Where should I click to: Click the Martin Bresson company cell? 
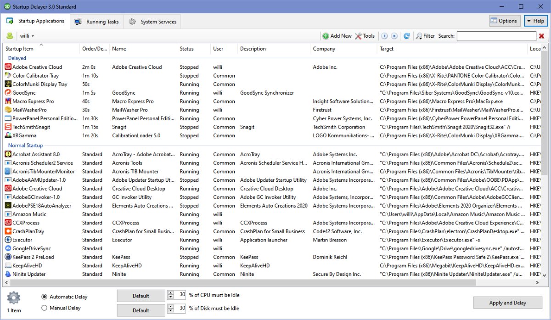[x=330, y=240]
